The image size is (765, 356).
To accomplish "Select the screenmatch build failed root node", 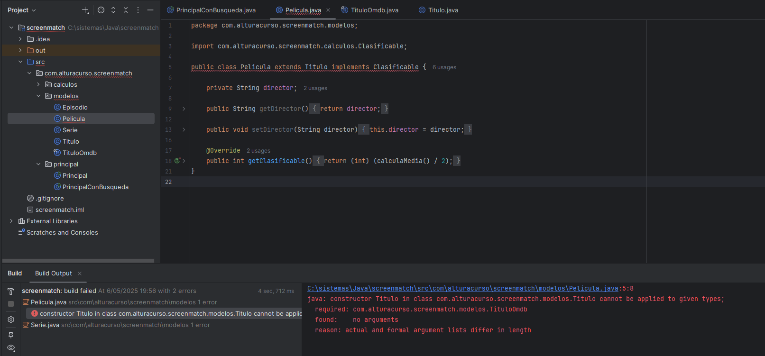I will coord(109,291).
